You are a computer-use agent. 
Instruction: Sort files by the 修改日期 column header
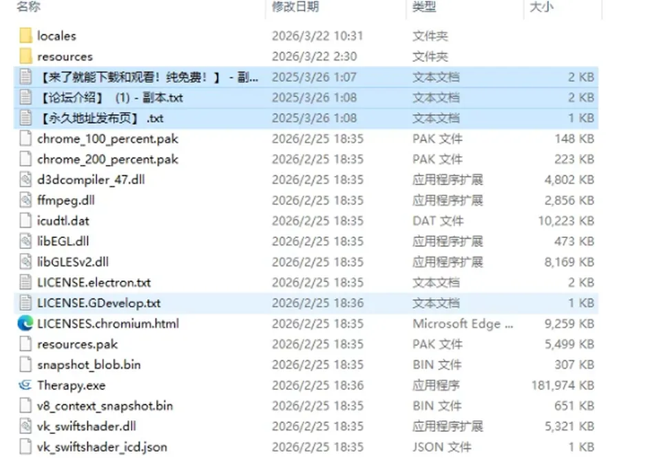[x=295, y=6]
